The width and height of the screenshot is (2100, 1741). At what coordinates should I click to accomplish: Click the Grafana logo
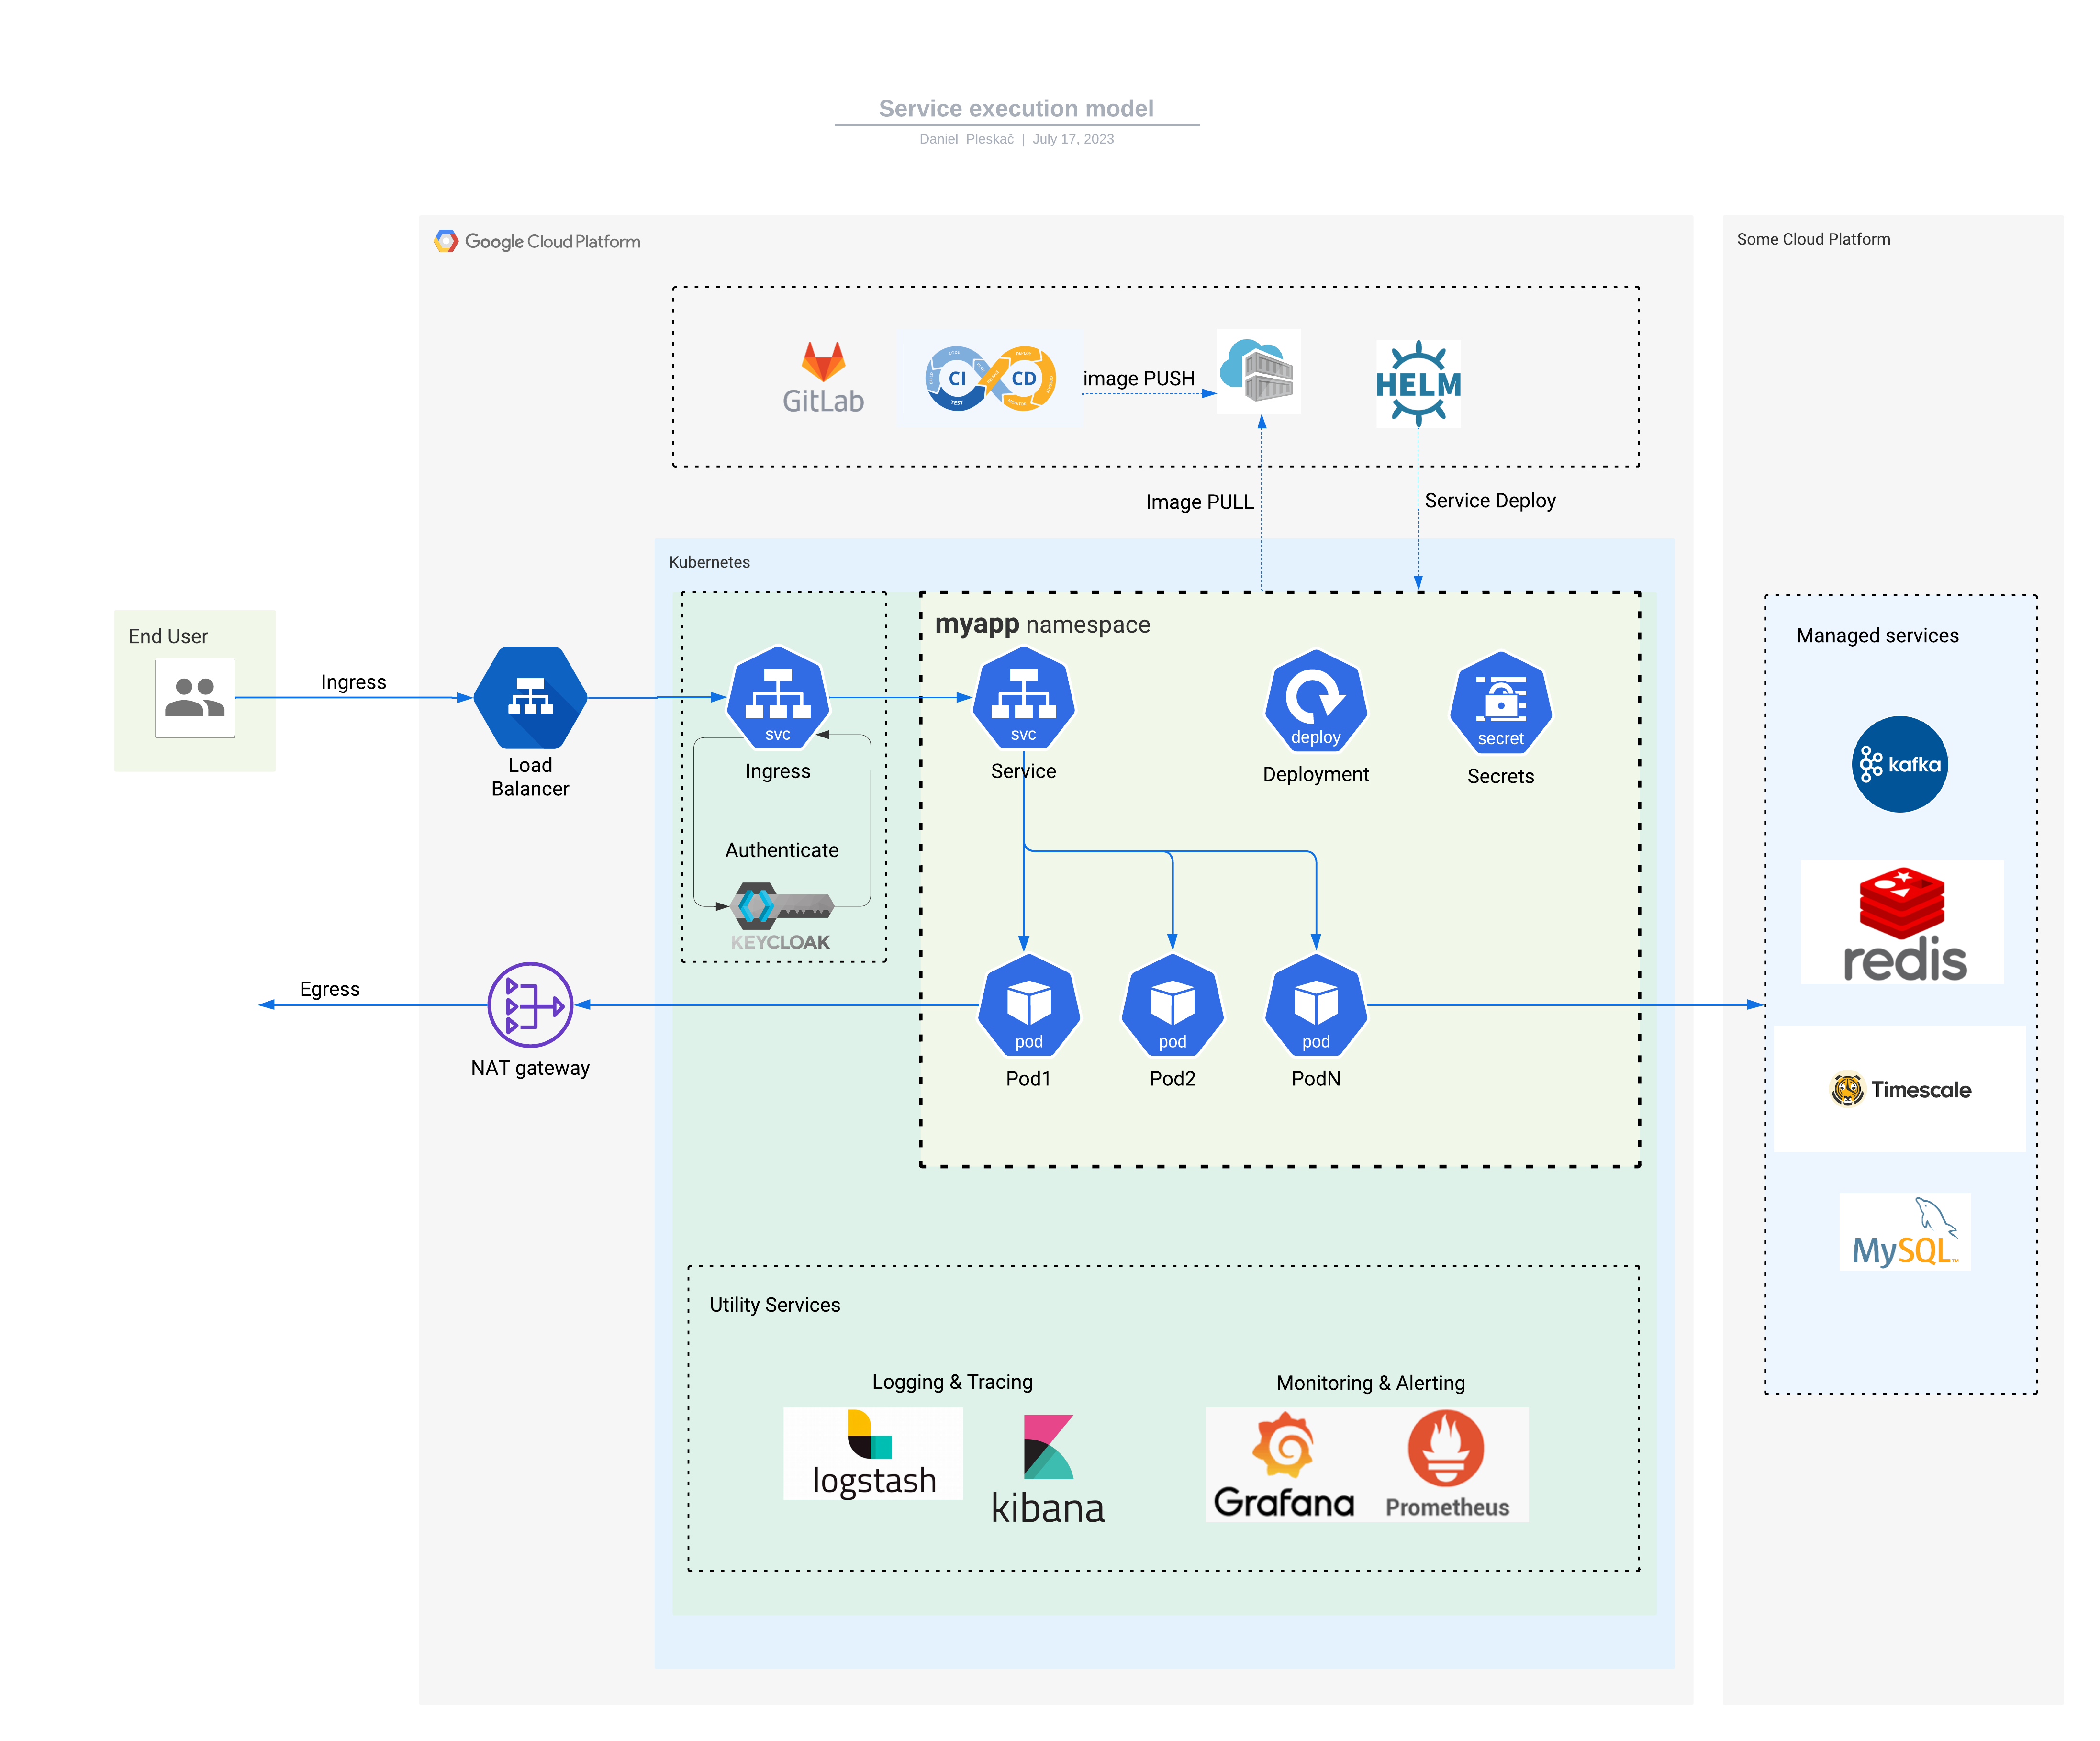pyautogui.click(x=1283, y=1464)
